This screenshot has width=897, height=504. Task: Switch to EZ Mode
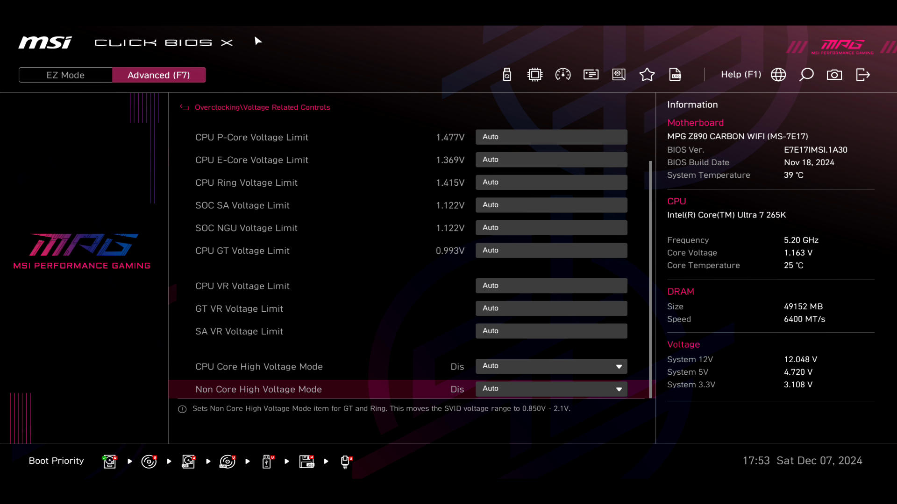click(65, 75)
